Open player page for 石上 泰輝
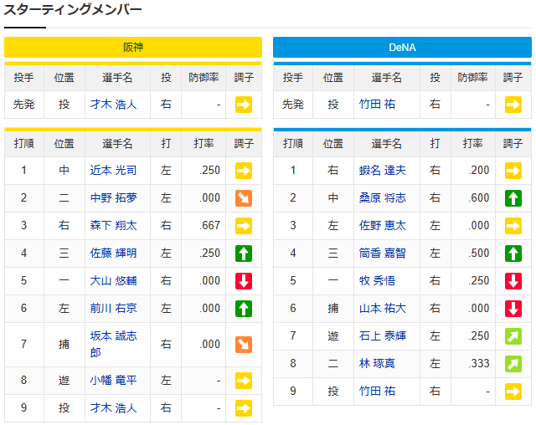This screenshot has width=536, height=425. pyautogui.click(x=383, y=336)
